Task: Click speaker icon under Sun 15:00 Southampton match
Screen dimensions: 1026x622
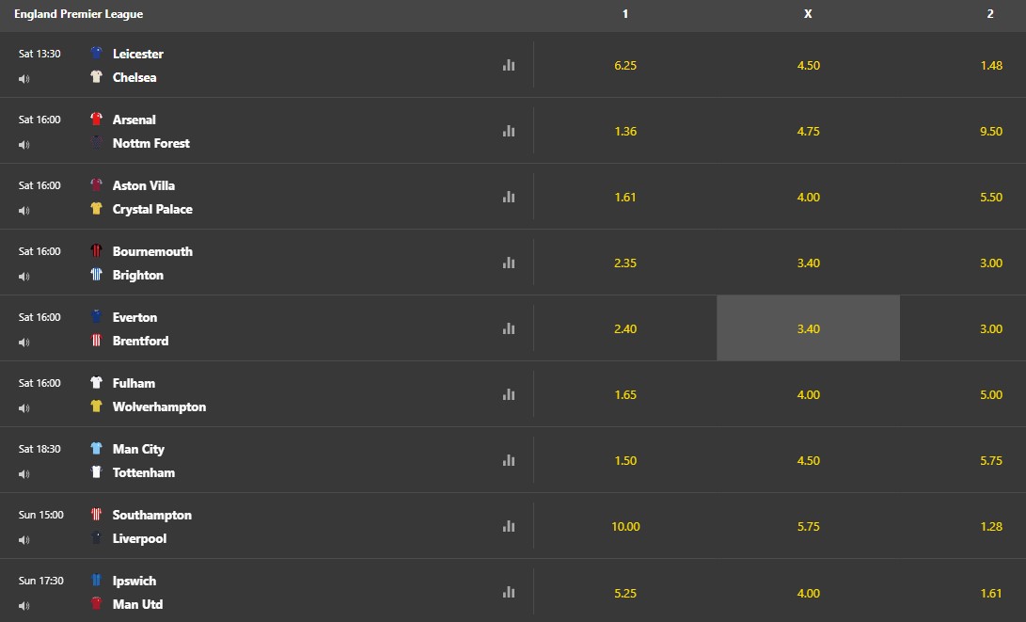Action: coord(24,540)
